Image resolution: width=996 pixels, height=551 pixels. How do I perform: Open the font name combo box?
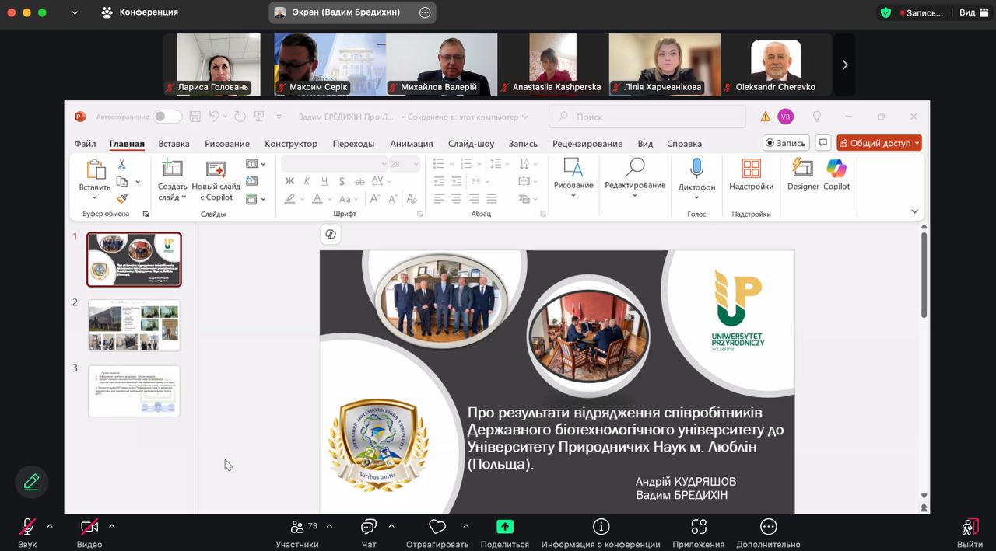pyautogui.click(x=335, y=164)
